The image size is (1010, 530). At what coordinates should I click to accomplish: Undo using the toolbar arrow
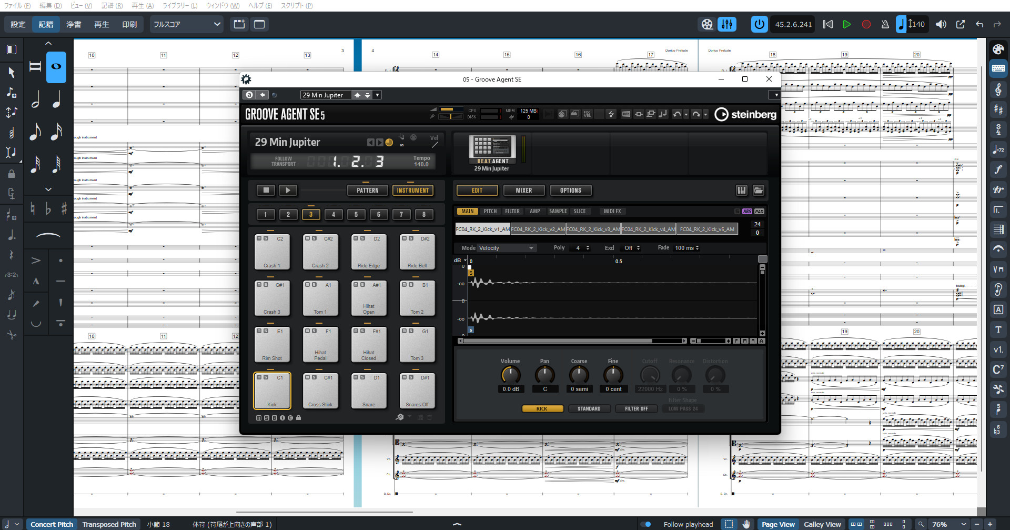point(979,24)
